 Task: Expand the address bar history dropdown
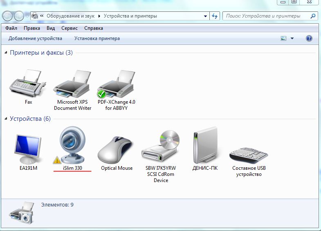click(206, 16)
